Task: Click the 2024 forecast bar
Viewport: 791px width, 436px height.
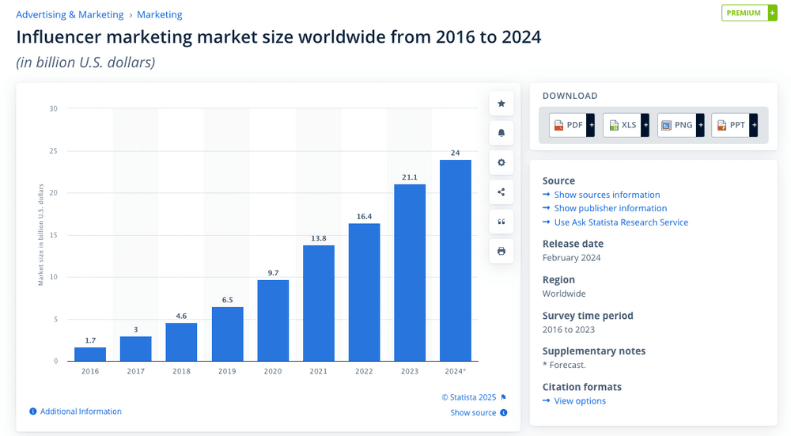Action: (455, 260)
